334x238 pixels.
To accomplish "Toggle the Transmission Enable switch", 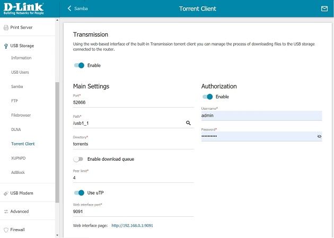I will click(79, 65).
